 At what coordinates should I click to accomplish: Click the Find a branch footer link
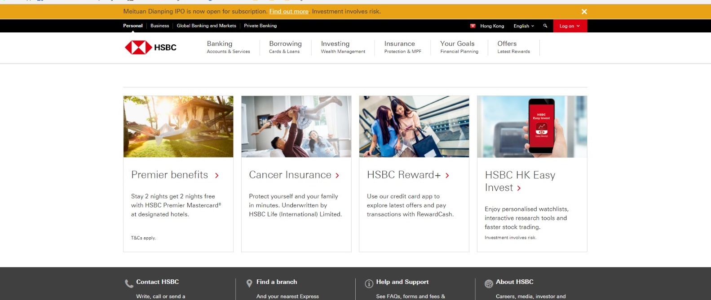pyautogui.click(x=277, y=282)
